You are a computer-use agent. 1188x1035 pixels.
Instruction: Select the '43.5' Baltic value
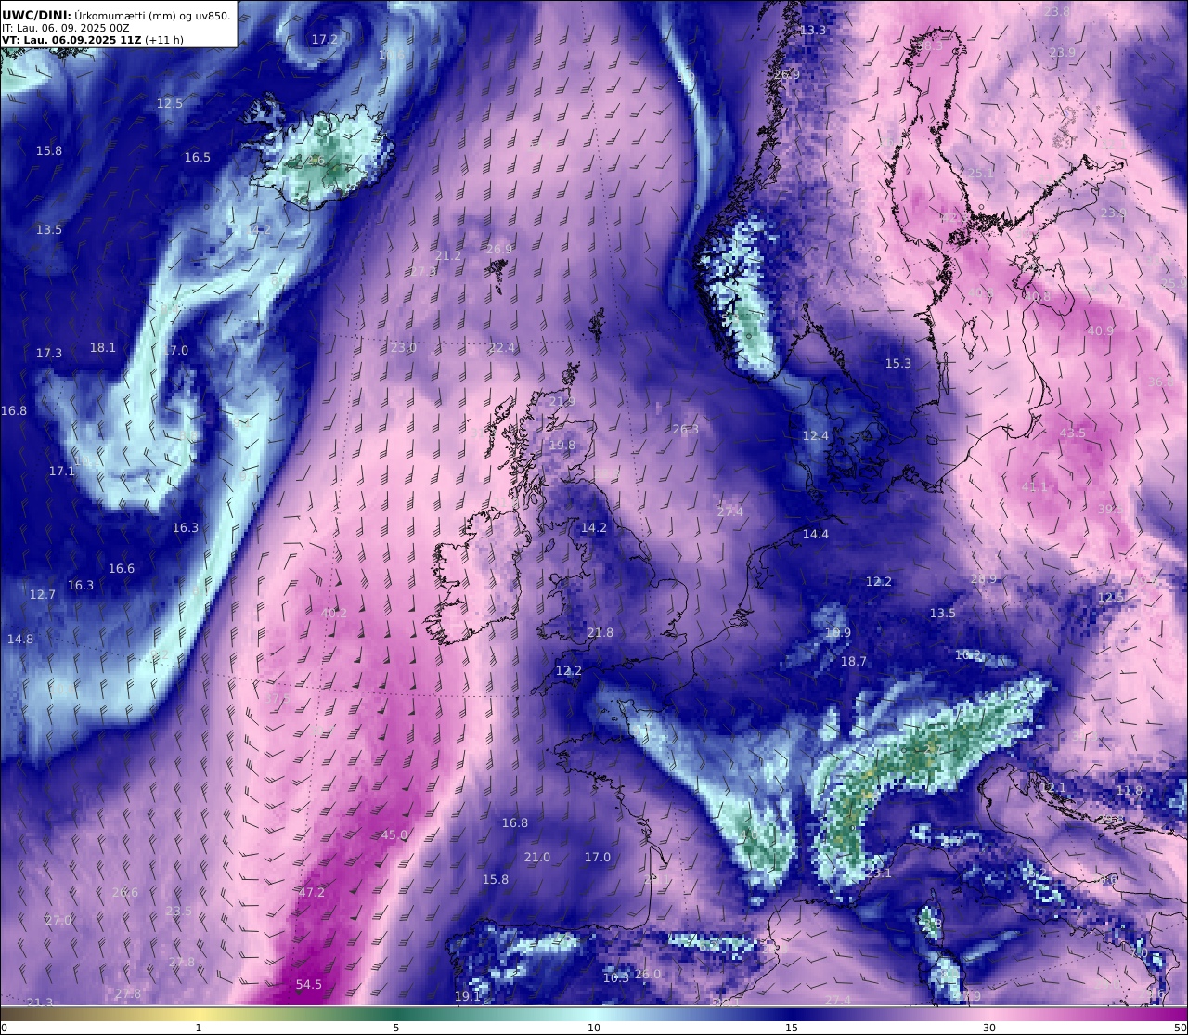1073,433
